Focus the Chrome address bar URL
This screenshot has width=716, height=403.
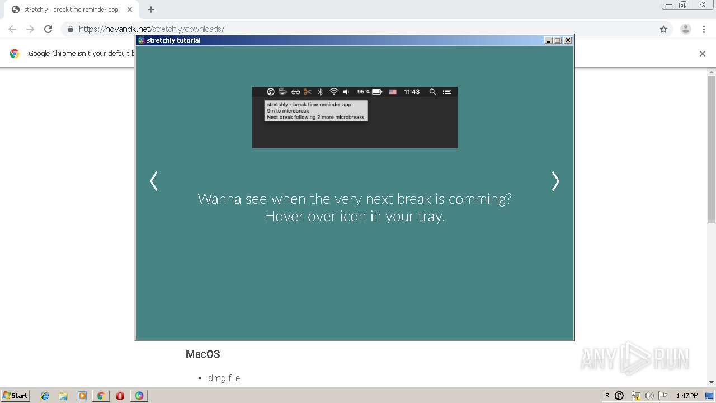pyautogui.click(x=152, y=29)
